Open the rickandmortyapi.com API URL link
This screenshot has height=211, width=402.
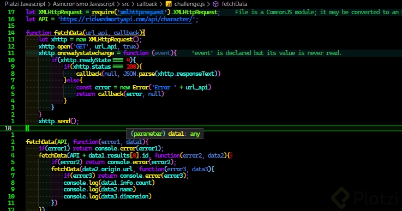coord(126,19)
